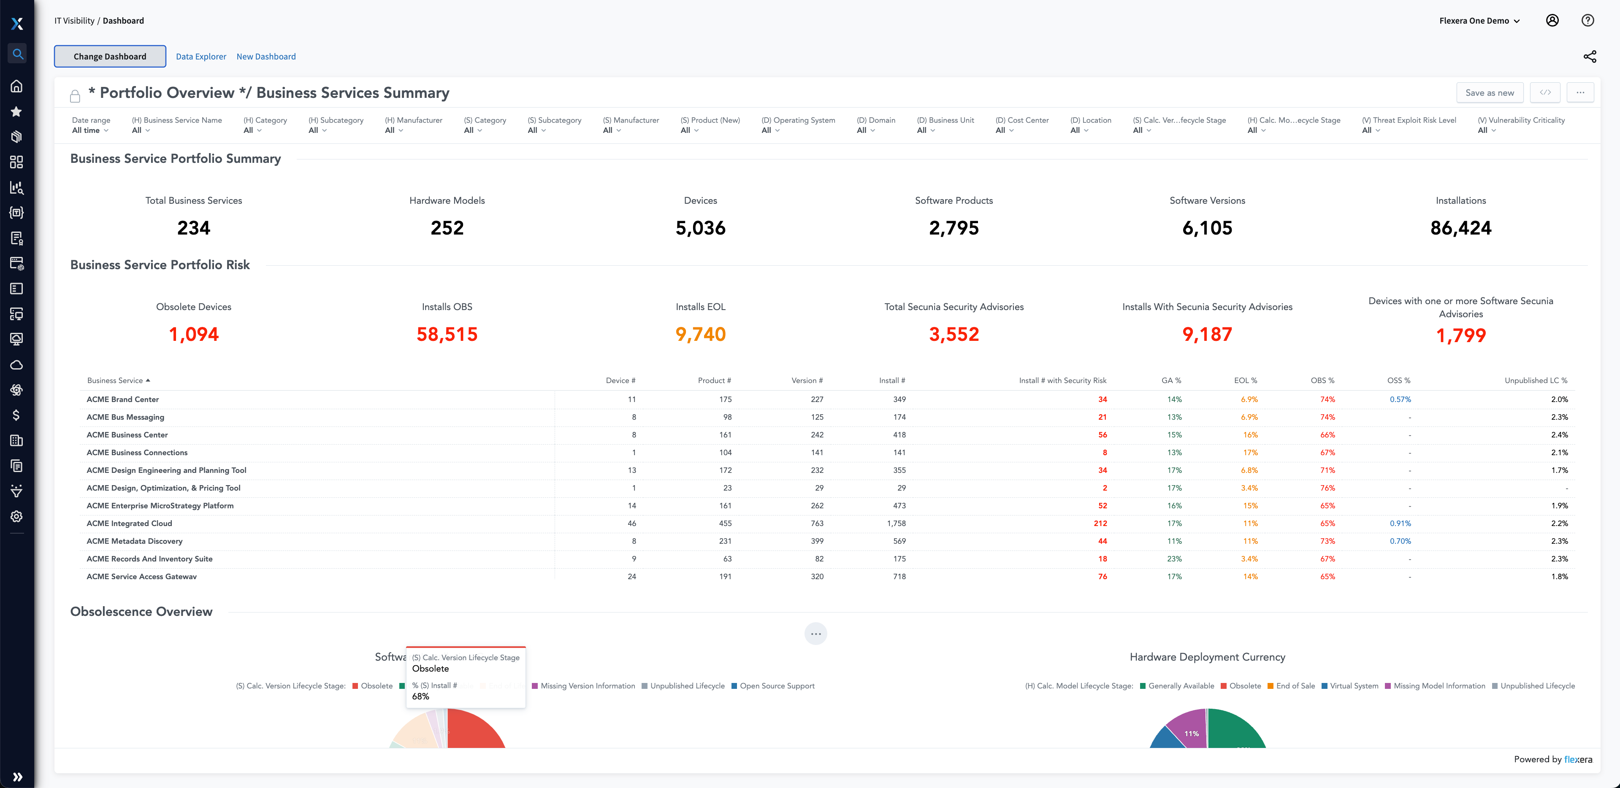
Task: Open the Home icon in the sidebar
Action: [17, 86]
